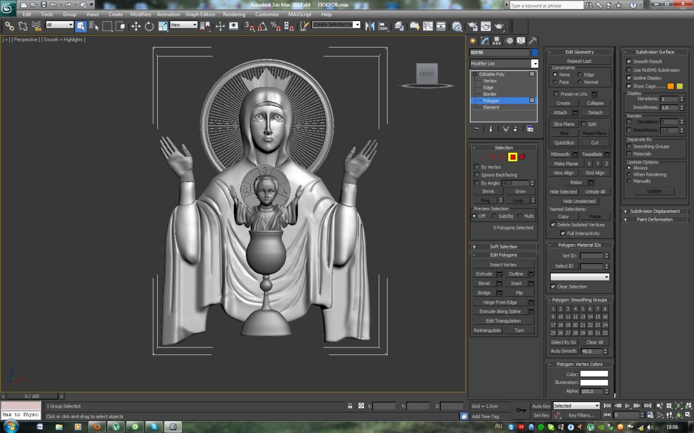The width and height of the screenshot is (694, 433).
Task: Open the Material Editor icon
Action: [457, 26]
